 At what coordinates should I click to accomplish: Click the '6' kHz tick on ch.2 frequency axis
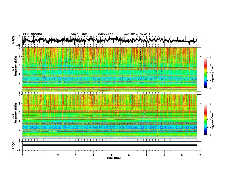[20, 112]
